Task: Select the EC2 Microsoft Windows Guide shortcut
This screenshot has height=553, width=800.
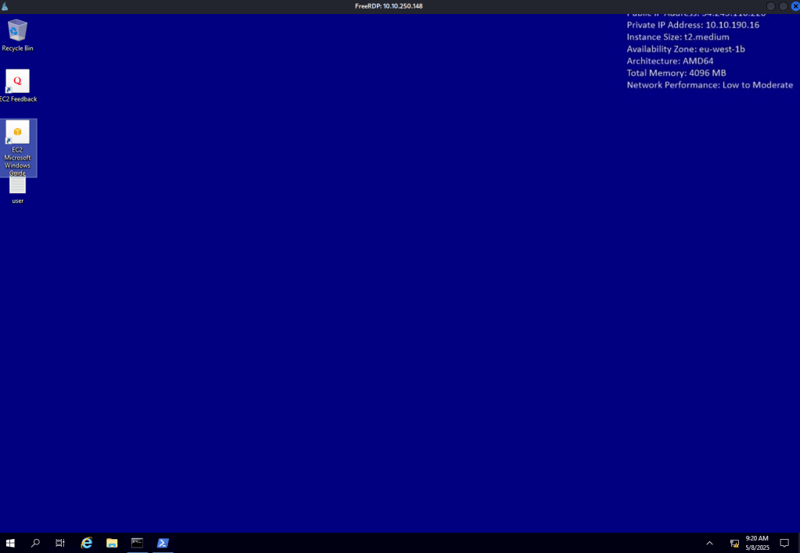Action: point(17,133)
